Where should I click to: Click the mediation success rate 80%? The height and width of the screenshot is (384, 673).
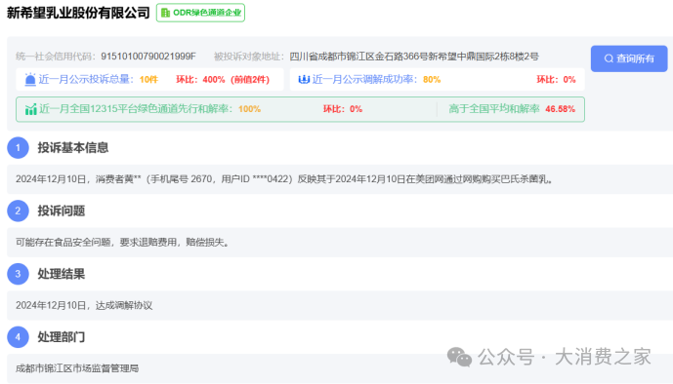(x=432, y=80)
